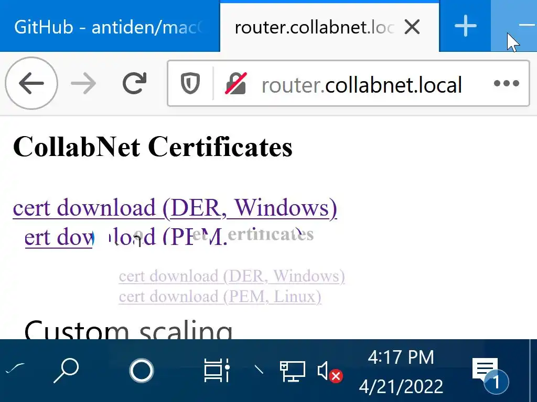Viewport: 537px width, 402px height.
Task: Open a new tab with plus button
Action: coord(465,26)
